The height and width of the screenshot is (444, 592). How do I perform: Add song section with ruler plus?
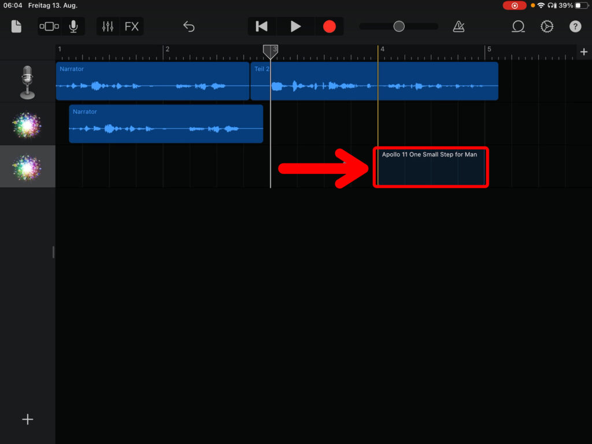click(x=583, y=52)
